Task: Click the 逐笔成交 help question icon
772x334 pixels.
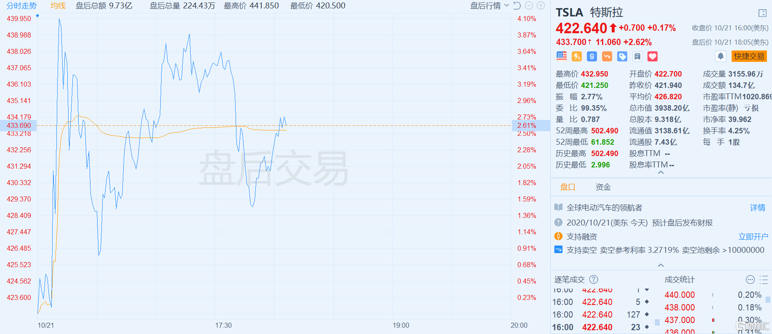Action: click(594, 279)
